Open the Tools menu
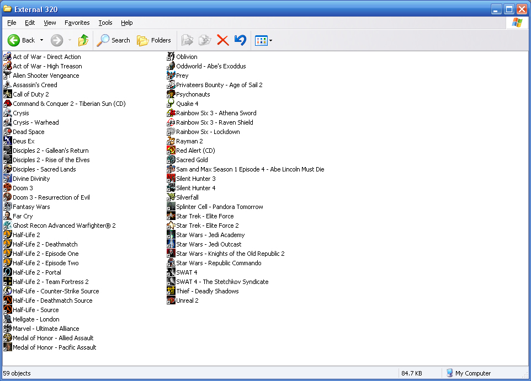The width and height of the screenshot is (531, 381). 105,23
